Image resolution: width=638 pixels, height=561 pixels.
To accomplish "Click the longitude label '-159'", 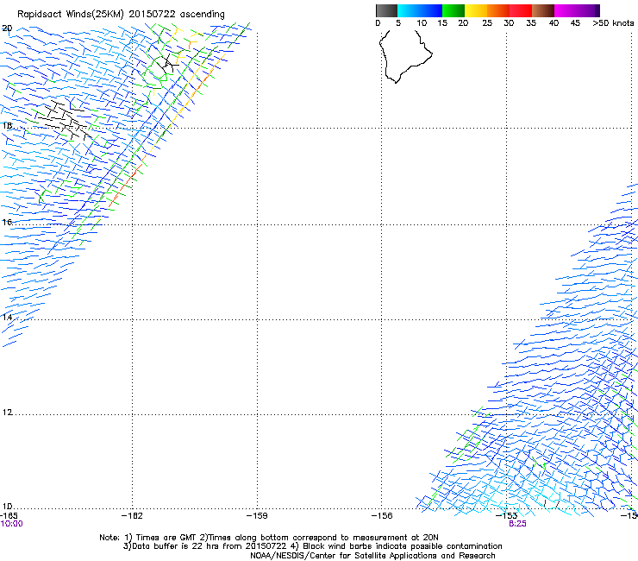I will click(257, 516).
